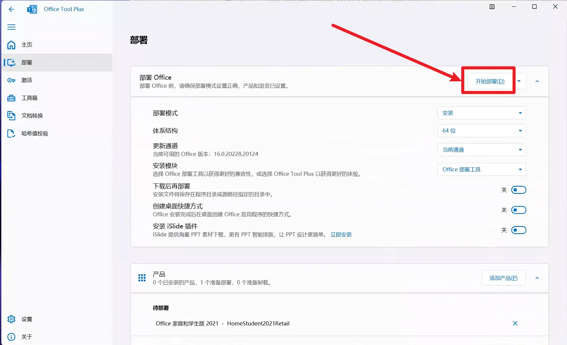Toggle the hamburger navigation menu
This screenshot has height=345, width=567.
(11, 27)
